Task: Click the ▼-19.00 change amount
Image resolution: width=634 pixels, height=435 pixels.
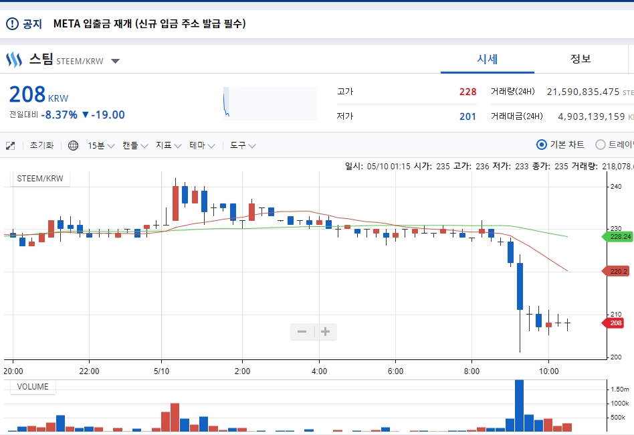Action: pyautogui.click(x=103, y=115)
